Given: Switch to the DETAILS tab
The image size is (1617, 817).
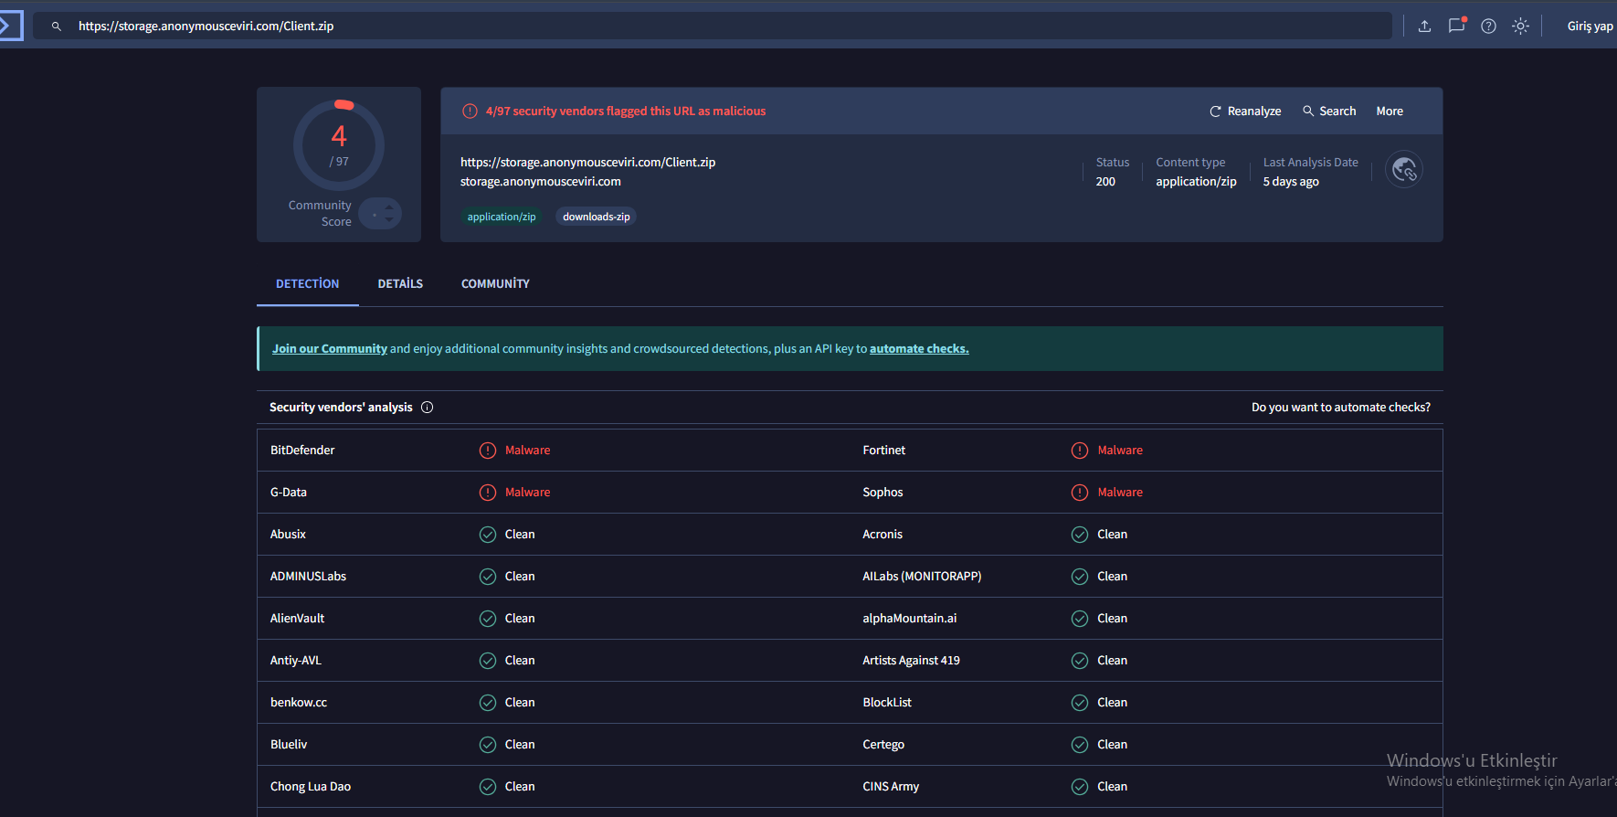Looking at the screenshot, I should (x=400, y=284).
